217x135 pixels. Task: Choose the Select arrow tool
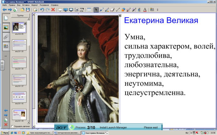click(96, 10)
